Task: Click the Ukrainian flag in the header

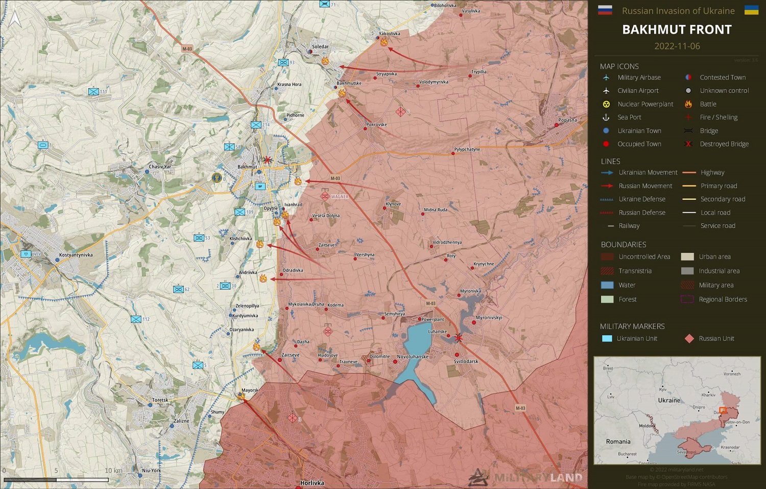Action: click(751, 10)
